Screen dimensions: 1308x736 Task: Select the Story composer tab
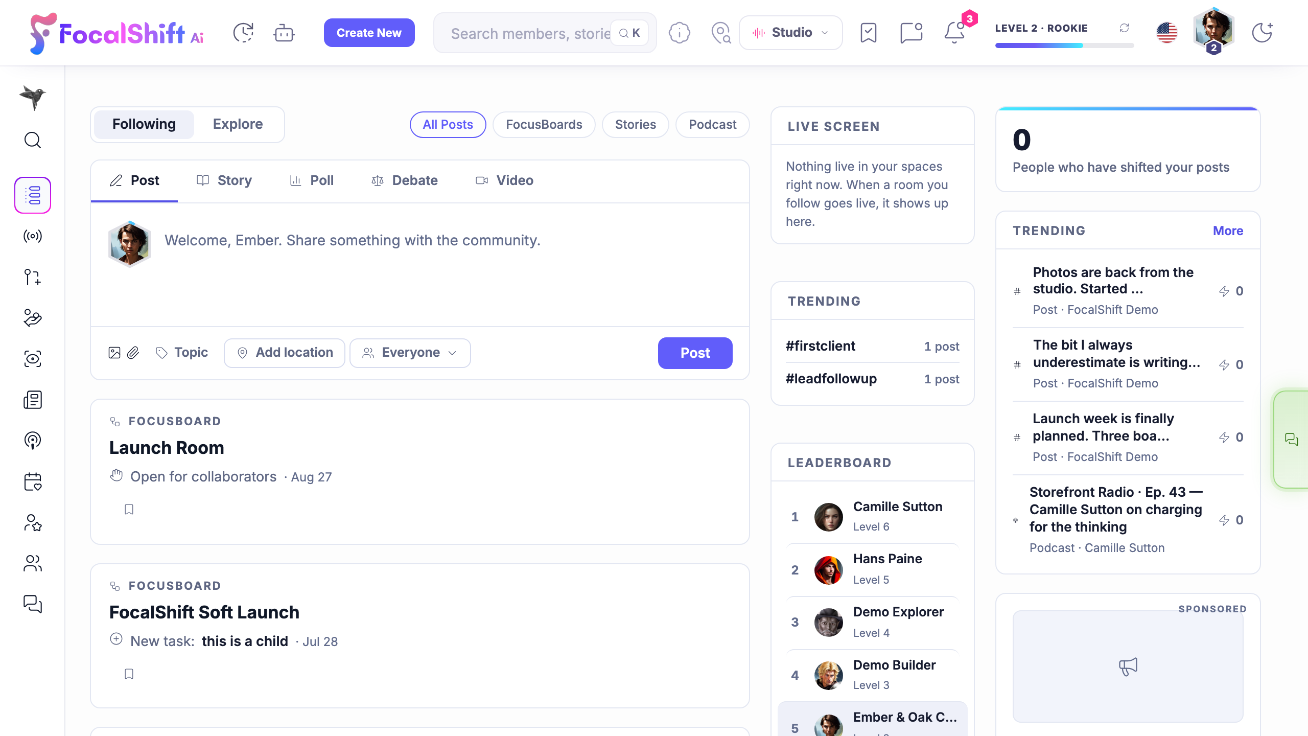[x=224, y=180]
